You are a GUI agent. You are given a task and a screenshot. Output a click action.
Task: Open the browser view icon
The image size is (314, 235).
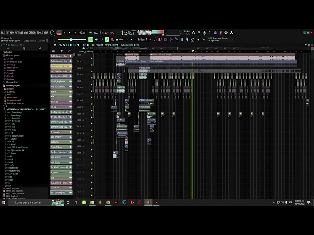[x=177, y=39]
